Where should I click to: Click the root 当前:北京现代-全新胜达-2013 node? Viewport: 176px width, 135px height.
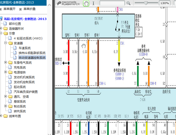(25, 19)
